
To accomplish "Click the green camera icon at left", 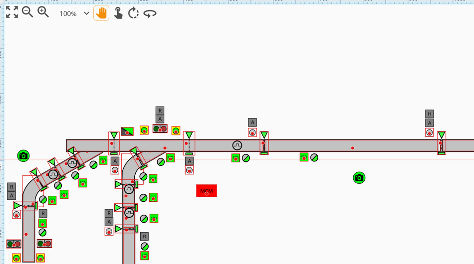I will [23, 156].
